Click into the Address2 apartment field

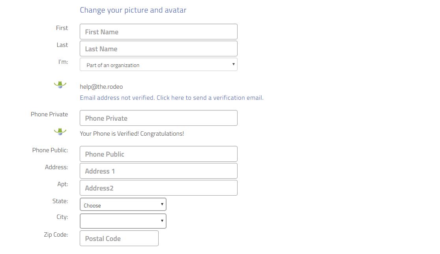pos(159,188)
